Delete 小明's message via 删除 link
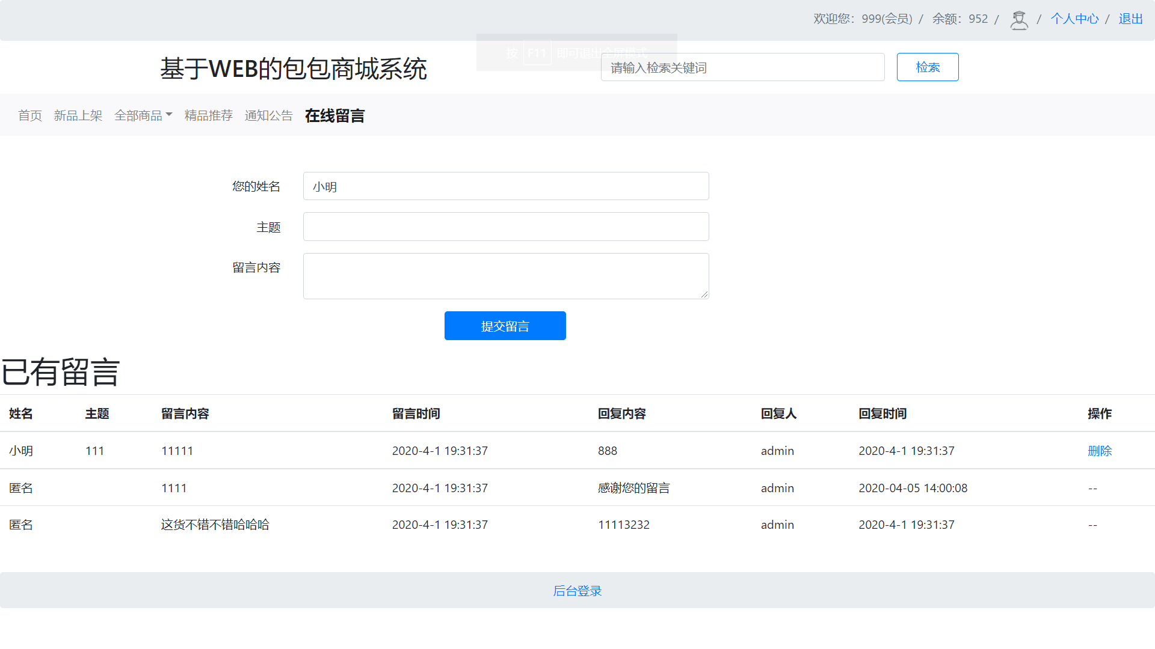Image resolution: width=1155 pixels, height=649 pixels. (x=1100, y=451)
